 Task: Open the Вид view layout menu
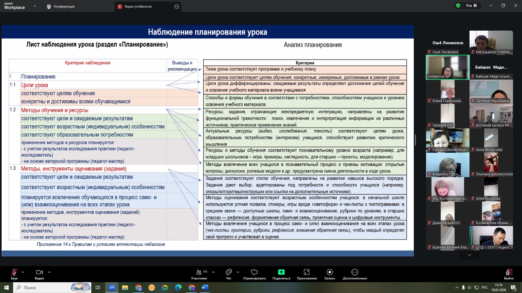(471, 6)
